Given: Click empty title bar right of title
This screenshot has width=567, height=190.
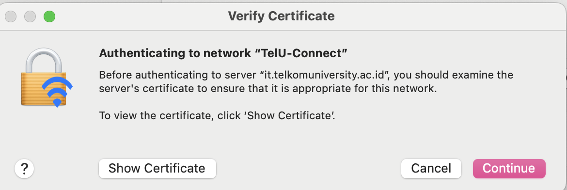Looking at the screenshot, I should [x=448, y=16].
